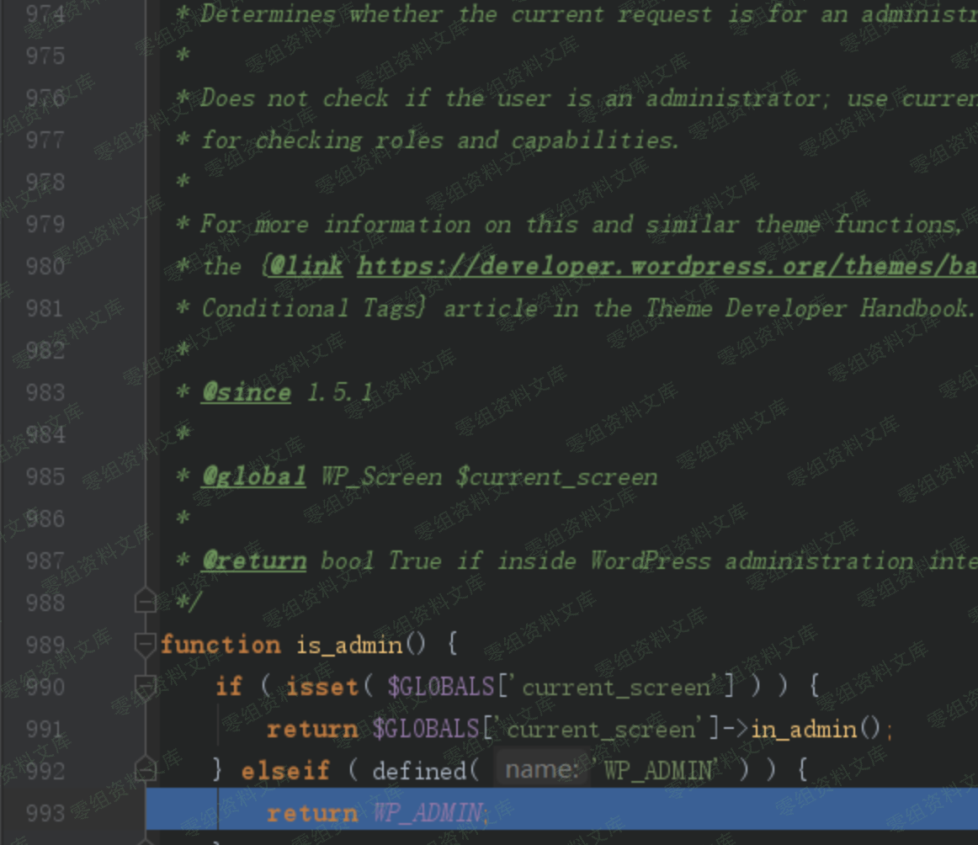The height and width of the screenshot is (845, 978).
Task: Click the version text 1.5.1 after @since
Action: [339, 393]
